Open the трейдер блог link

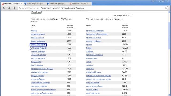(36, 62)
